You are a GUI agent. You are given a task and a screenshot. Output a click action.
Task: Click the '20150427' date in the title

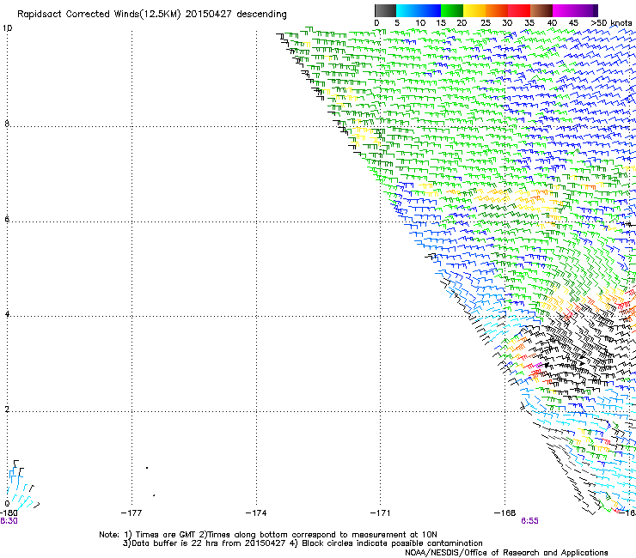coord(209,15)
